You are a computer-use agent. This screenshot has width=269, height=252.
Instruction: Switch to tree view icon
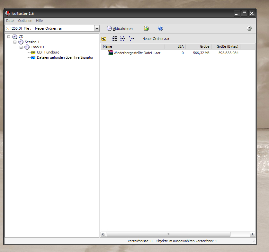coord(131,39)
